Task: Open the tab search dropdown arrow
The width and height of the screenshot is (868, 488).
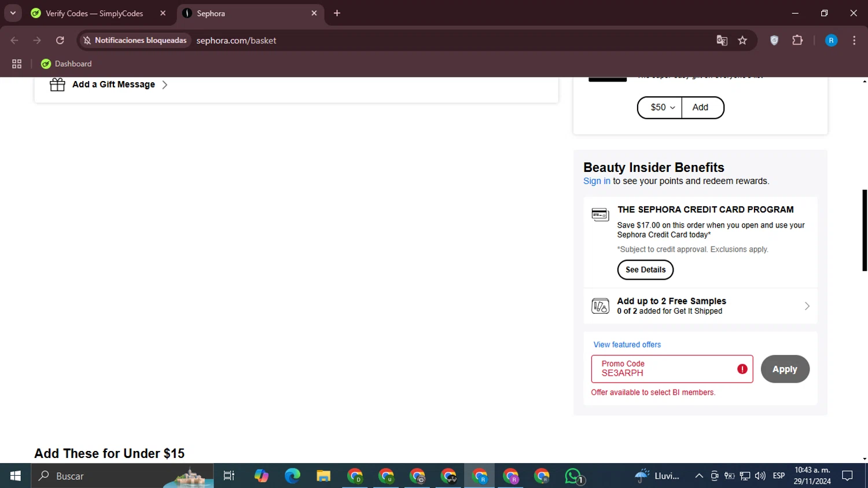Action: pos(13,13)
